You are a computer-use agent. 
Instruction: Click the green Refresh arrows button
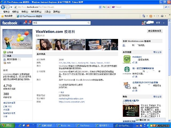click(104, 7)
